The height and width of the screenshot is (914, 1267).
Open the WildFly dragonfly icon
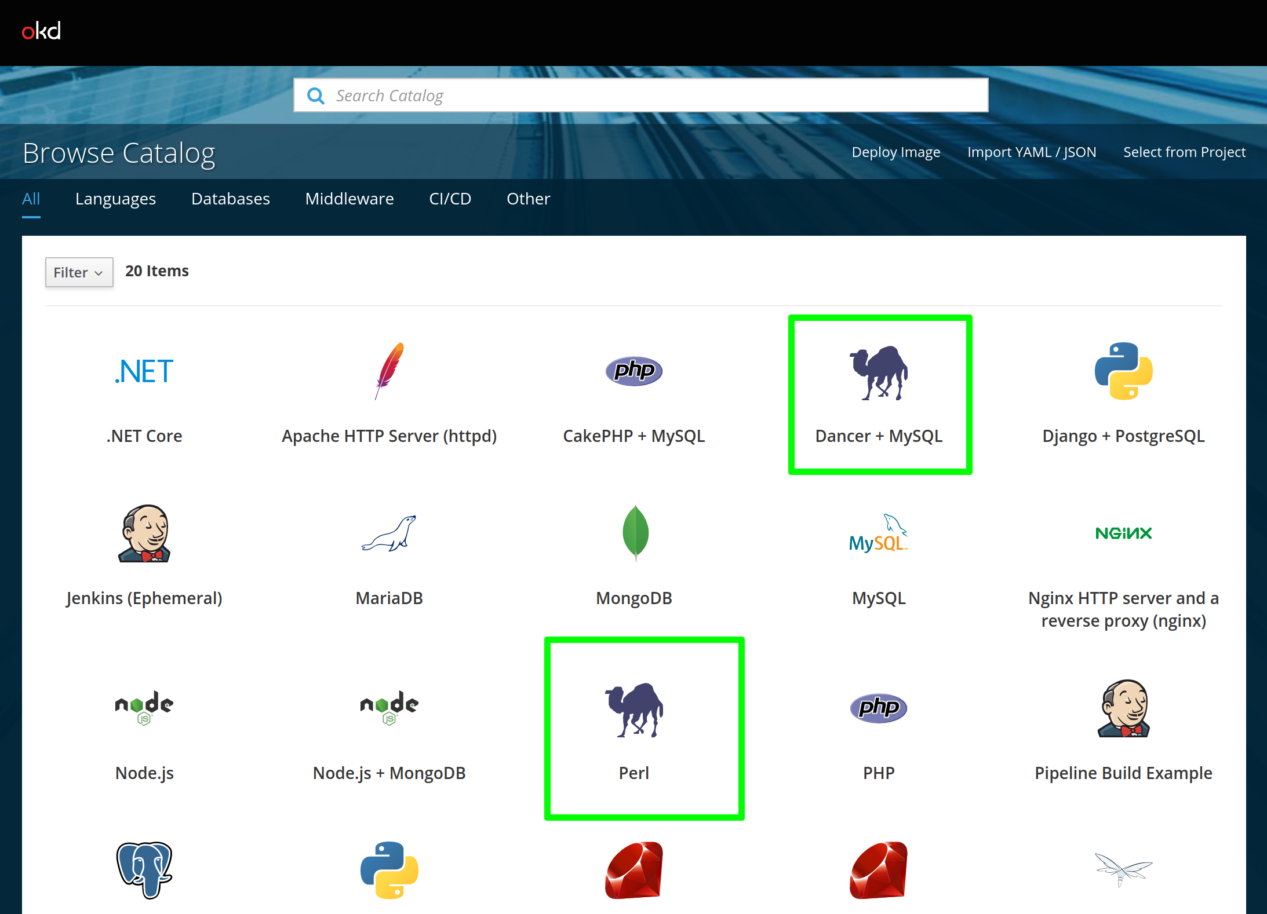(x=1123, y=869)
